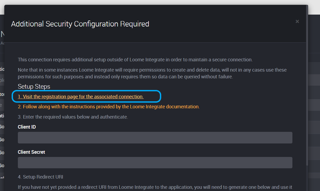Click the 'Setup Steps' heading

(x=34, y=86)
